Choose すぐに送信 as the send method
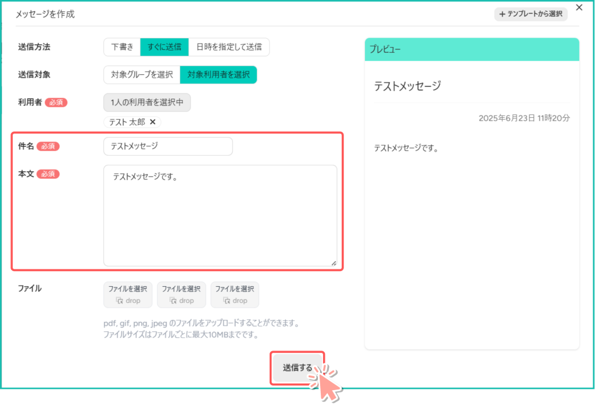The height and width of the screenshot is (404, 595). (x=164, y=47)
